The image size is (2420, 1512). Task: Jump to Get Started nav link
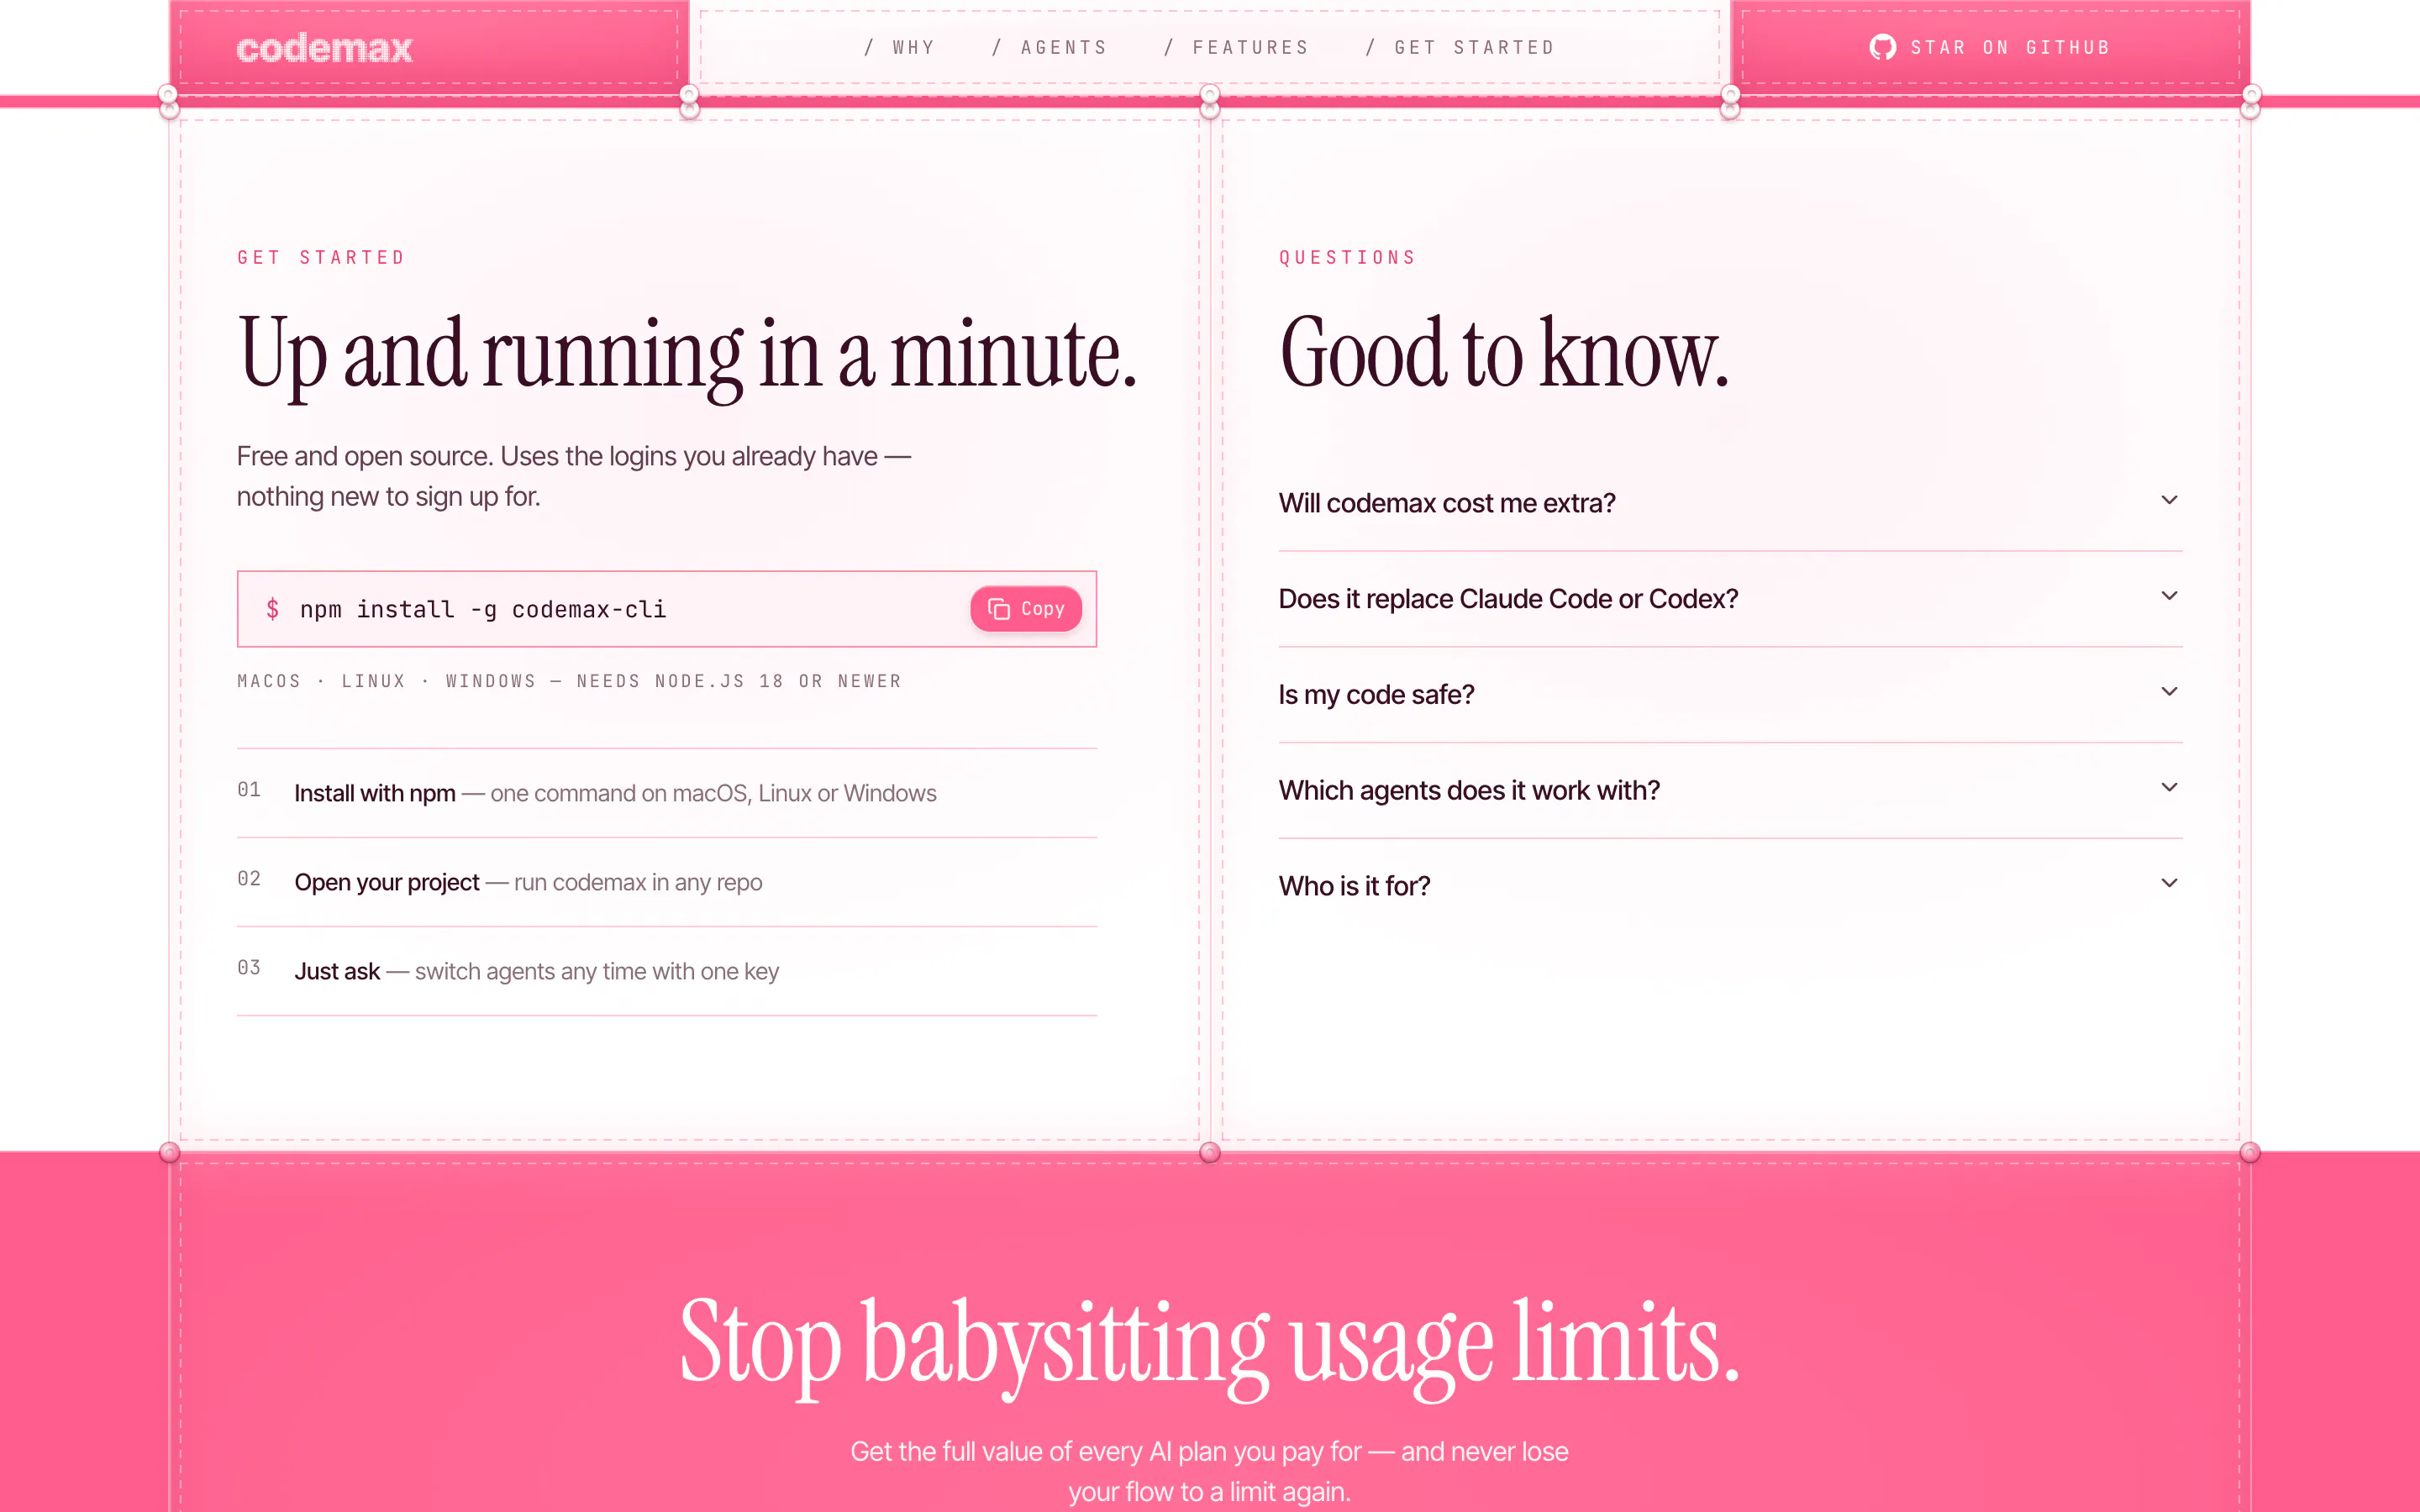[x=1460, y=48]
